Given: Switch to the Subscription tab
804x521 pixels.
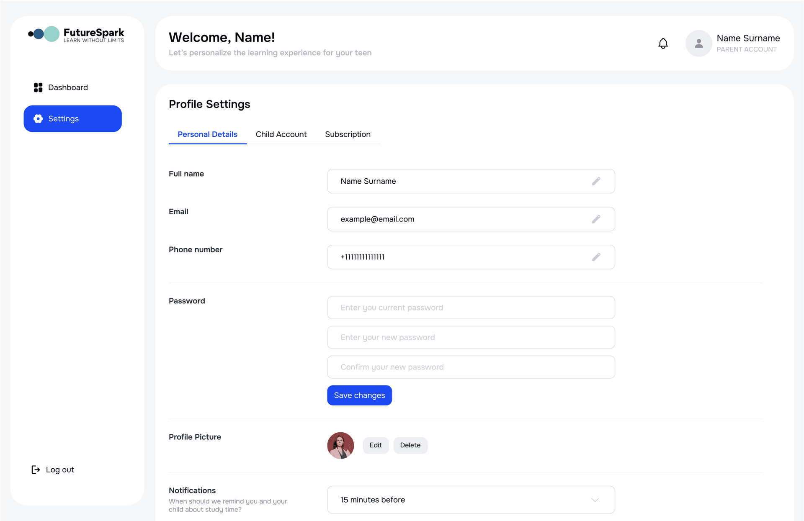Looking at the screenshot, I should [348, 134].
